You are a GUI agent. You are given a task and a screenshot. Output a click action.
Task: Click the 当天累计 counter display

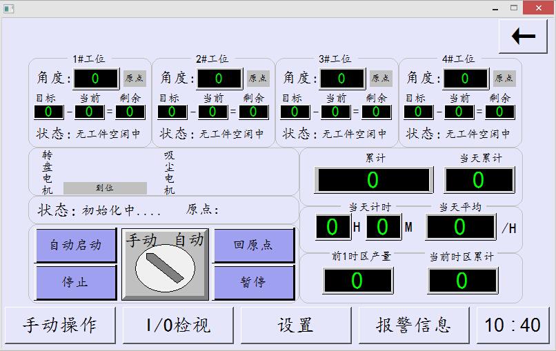coord(479,180)
